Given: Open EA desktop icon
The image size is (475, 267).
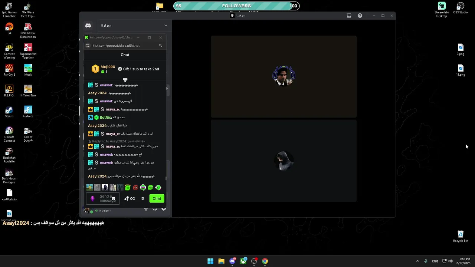Looking at the screenshot, I should pyautogui.click(x=9, y=29).
